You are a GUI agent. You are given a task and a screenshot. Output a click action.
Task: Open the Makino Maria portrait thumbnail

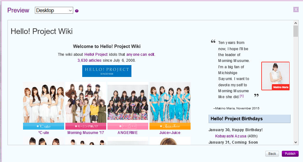[275, 76]
